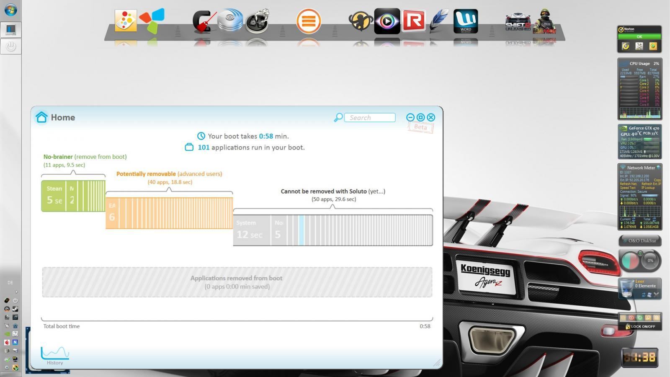Go to the Soluto Home icon

pos(41,117)
